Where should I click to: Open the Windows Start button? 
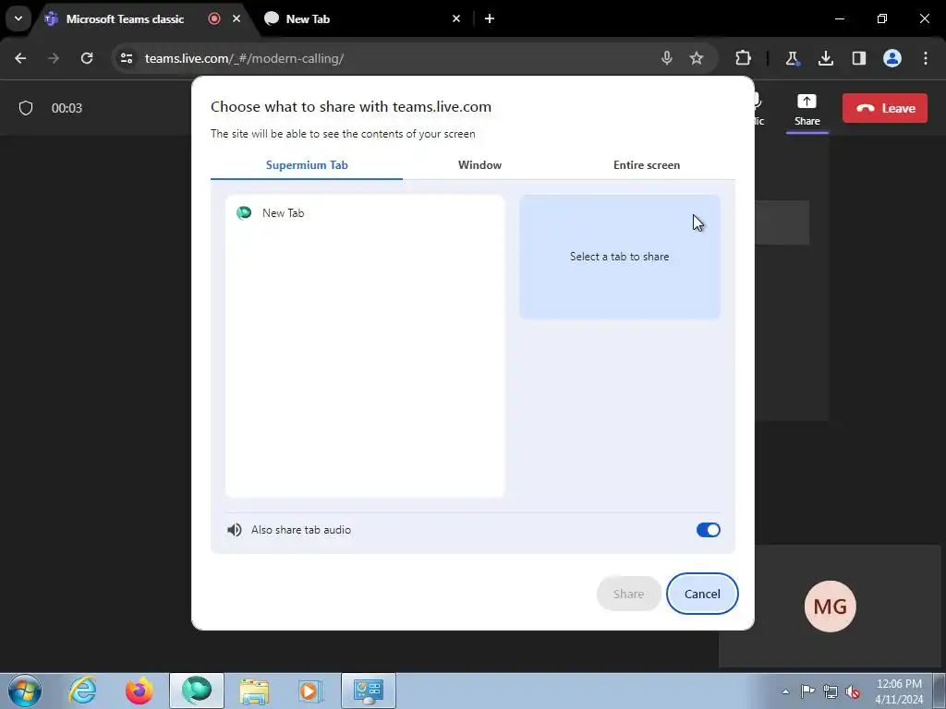pyautogui.click(x=25, y=691)
